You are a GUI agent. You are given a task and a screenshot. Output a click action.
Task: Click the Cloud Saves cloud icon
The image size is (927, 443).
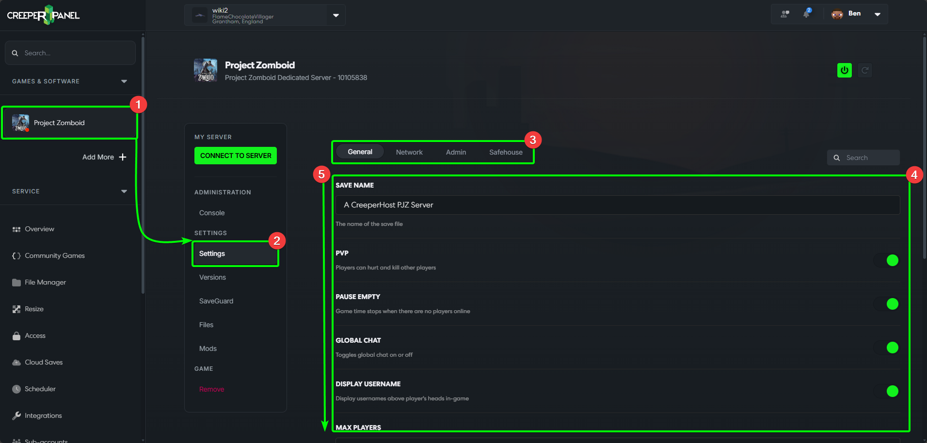click(16, 363)
